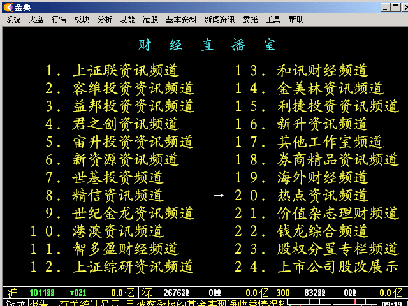The height and width of the screenshot is (306, 408).
Task: Select channel 2 容维投资资讯频道
Action: [120, 88]
